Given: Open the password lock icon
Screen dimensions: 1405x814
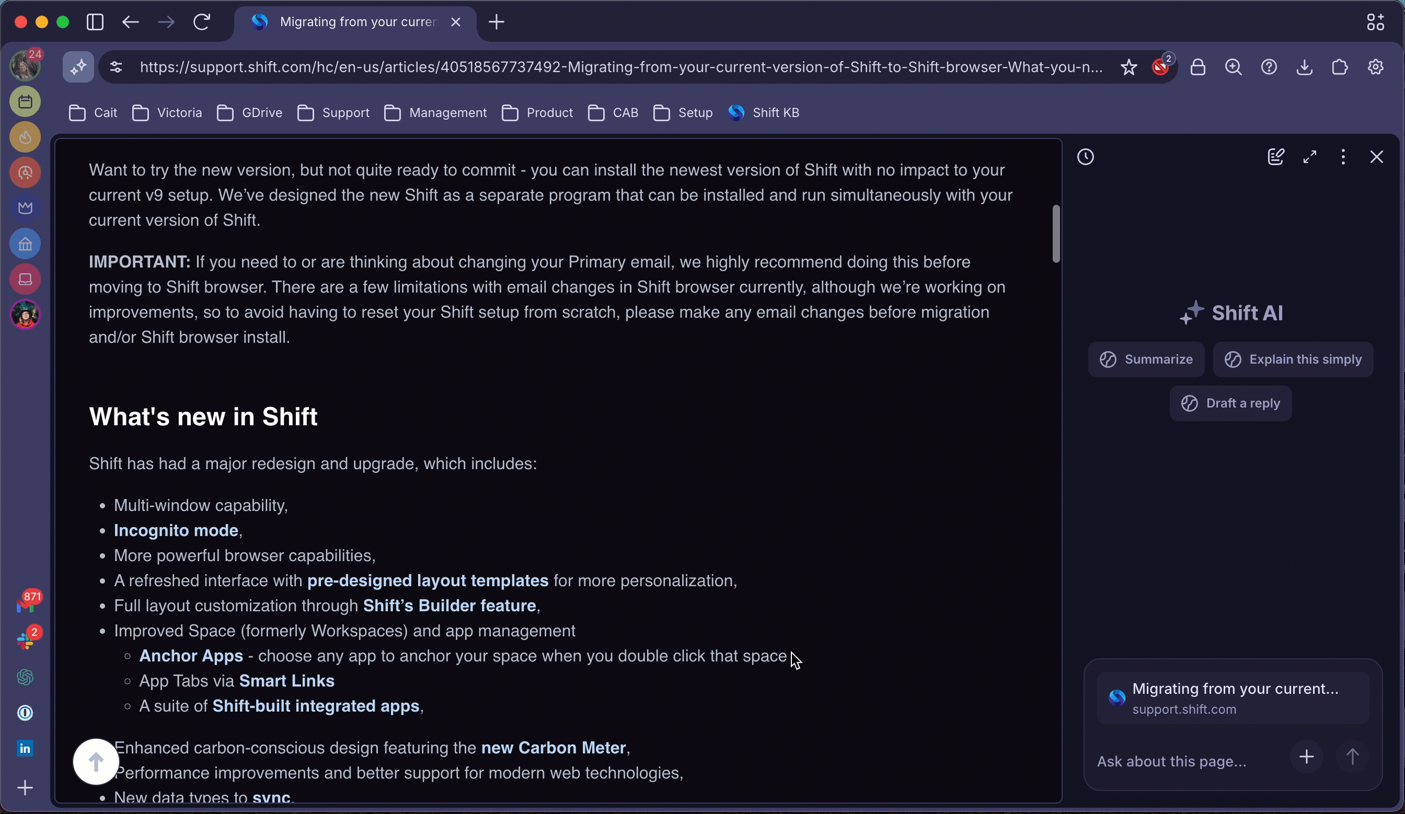Looking at the screenshot, I should [1197, 67].
